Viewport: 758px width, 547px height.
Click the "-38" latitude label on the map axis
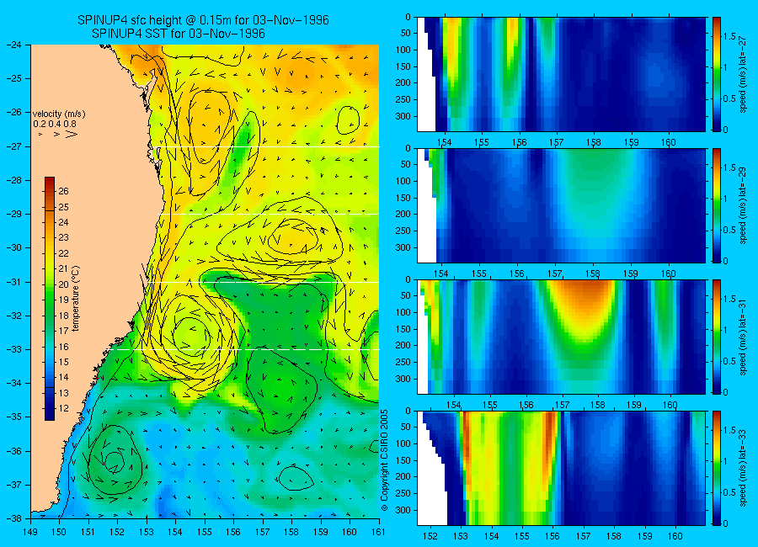(14, 518)
